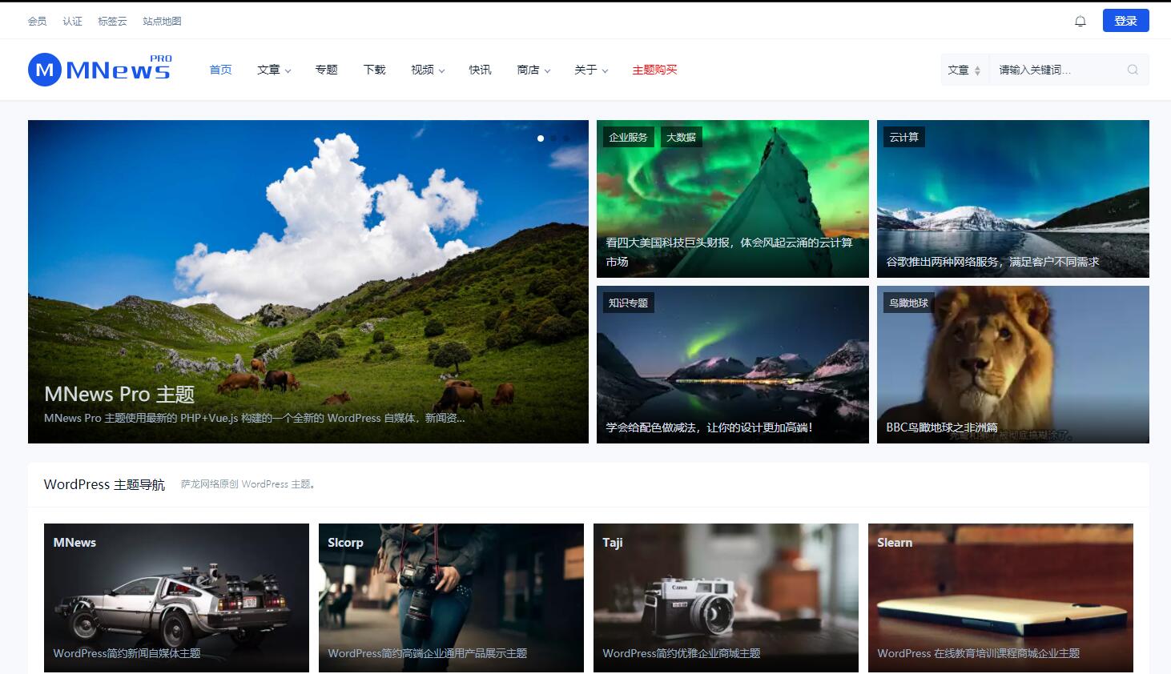Image resolution: width=1171 pixels, height=674 pixels.
Task: Open article 学会给配色做减法
Action: tap(709, 427)
